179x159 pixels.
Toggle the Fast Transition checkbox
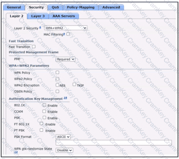point(34,46)
